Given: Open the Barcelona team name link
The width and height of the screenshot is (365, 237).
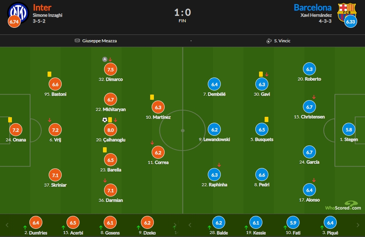Looking at the screenshot, I should pyautogui.click(x=313, y=8).
